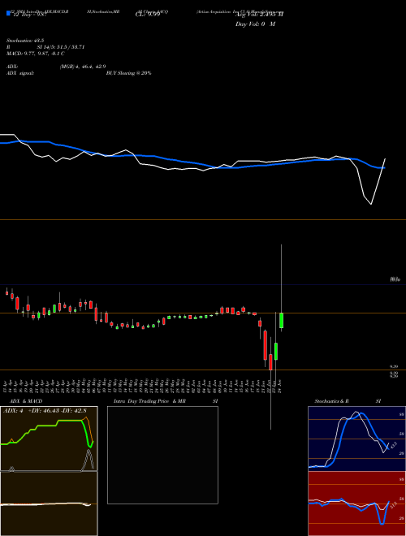
Task: Click the 'ADX: 4 +DY: 46.43 -DY: 42.8' header
Action: (x=45, y=411)
